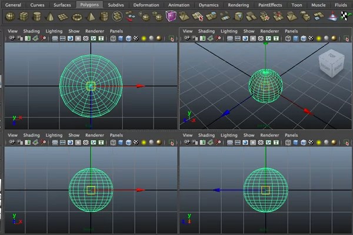The height and width of the screenshot is (235, 353).
Task: Click the checkered flag icon on the shelf
Action: click(344, 16)
